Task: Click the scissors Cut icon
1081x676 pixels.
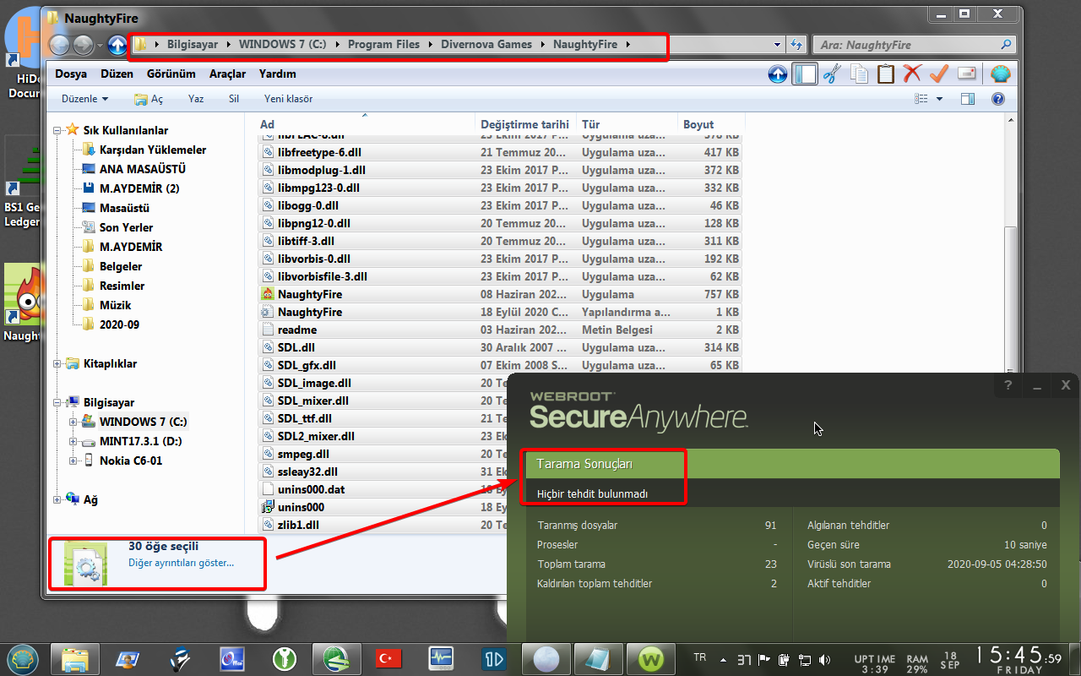Action: click(832, 74)
